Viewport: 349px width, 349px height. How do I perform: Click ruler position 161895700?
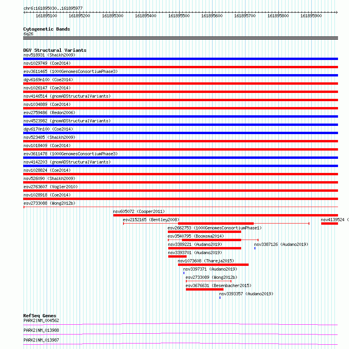(245, 16)
